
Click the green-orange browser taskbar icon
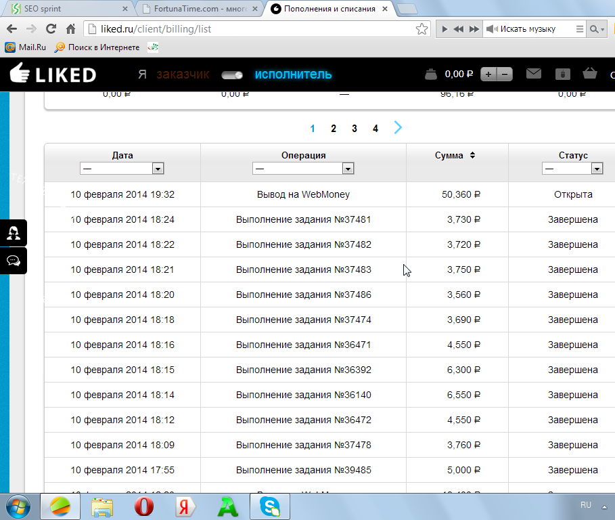pyautogui.click(x=60, y=506)
